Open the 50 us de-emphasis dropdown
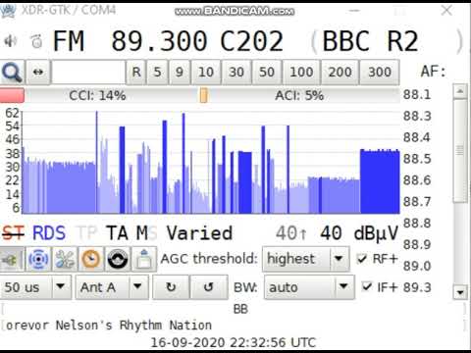This screenshot has height=353, width=471. [35, 287]
